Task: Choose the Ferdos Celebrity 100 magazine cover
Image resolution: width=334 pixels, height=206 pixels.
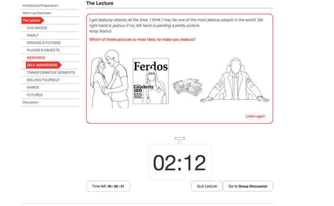Action: pyautogui.click(x=151, y=81)
